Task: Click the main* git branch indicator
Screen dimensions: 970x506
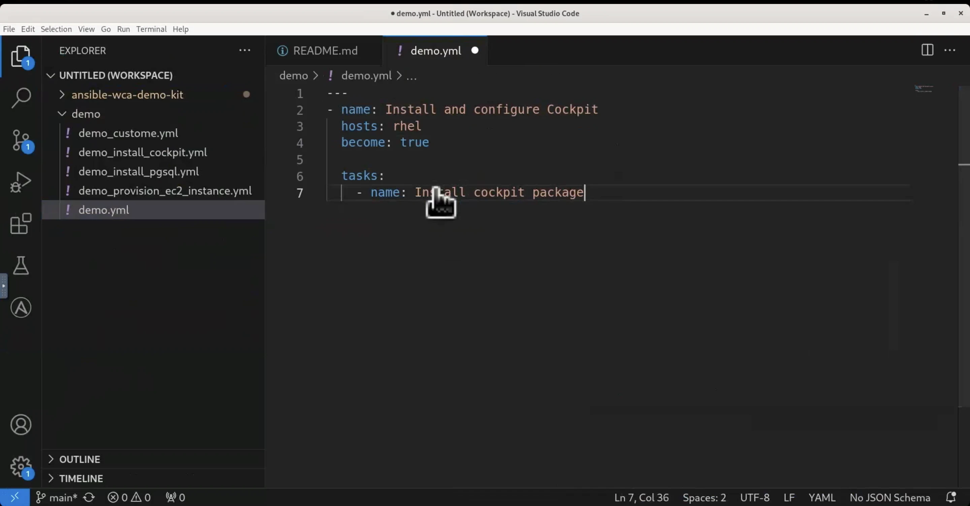Action: tap(57, 497)
